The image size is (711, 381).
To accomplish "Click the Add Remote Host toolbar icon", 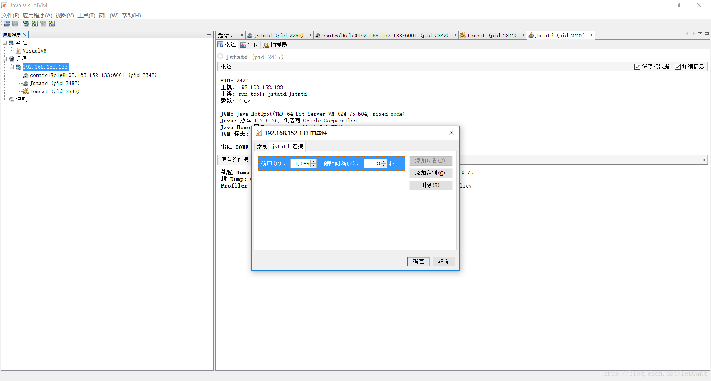I will click(x=26, y=24).
